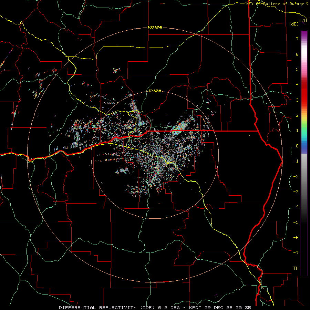Click the 5 dB value on color scale
Screen dimensions: 310x310
coord(297,69)
